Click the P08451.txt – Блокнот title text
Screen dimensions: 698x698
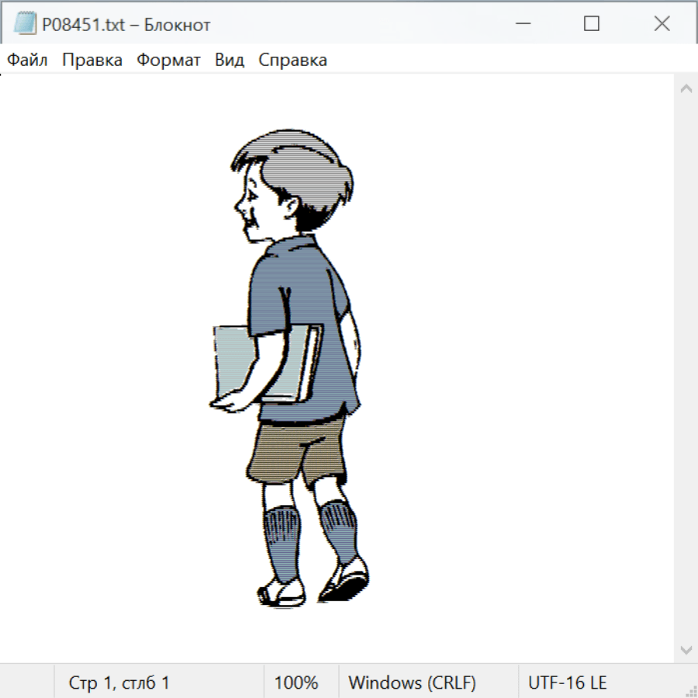(x=126, y=25)
